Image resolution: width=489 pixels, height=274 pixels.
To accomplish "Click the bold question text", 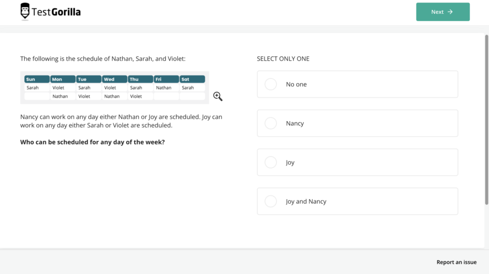I will pos(92,142).
